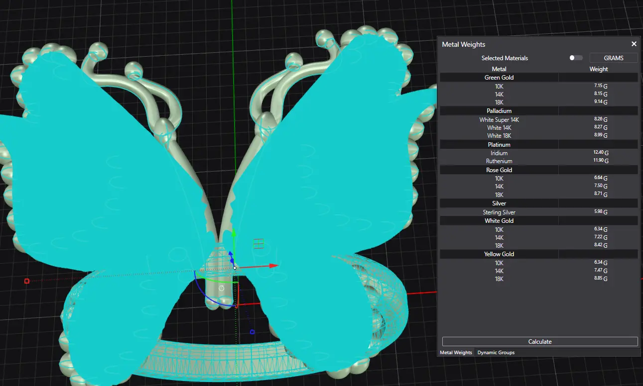Click the Metal column header
This screenshot has width=643, height=386.
pos(499,69)
